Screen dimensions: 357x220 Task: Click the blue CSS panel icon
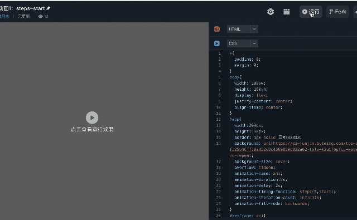217,43
